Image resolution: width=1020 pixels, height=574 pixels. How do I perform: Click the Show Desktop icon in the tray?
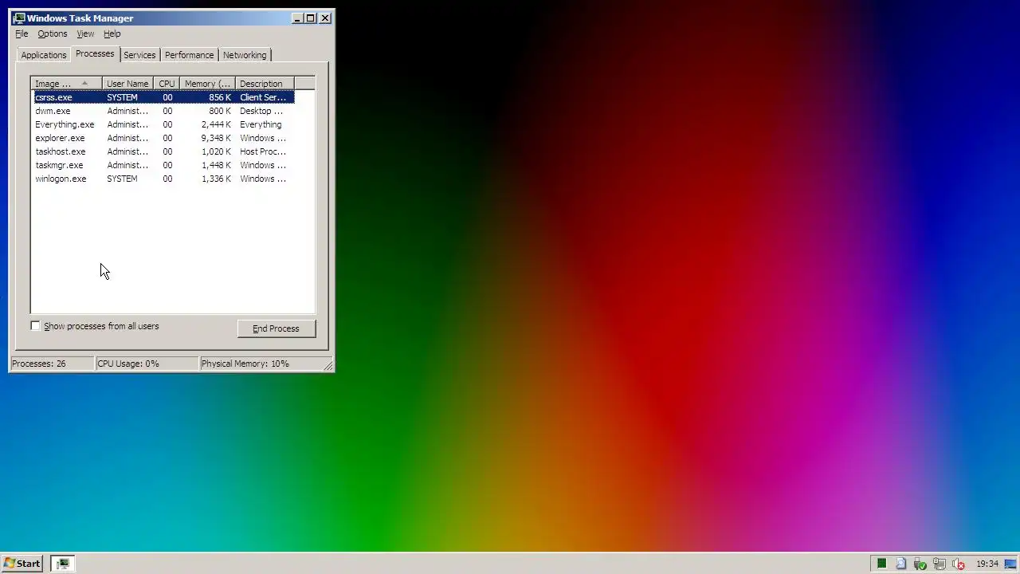(x=1010, y=564)
